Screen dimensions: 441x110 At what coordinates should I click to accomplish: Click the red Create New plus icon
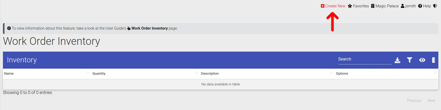click(x=323, y=6)
